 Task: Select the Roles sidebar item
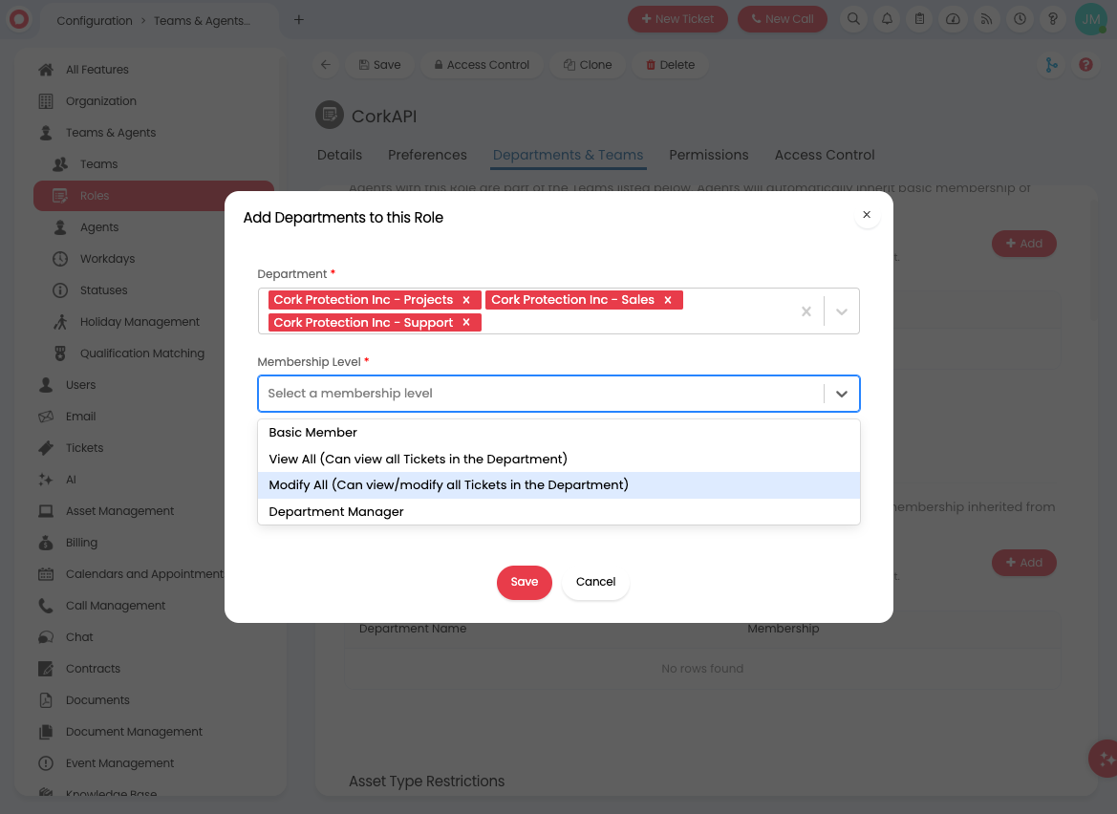[x=153, y=196]
